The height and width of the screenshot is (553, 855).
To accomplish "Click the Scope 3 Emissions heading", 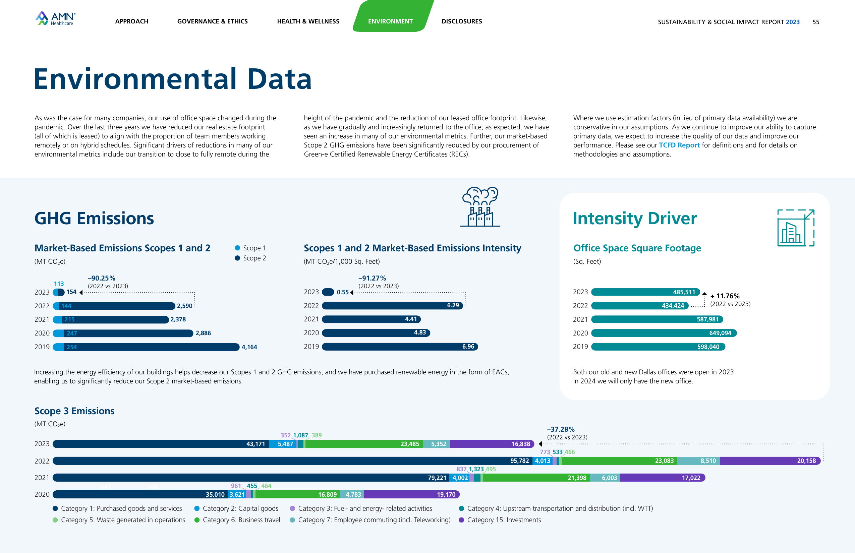I will click(74, 411).
